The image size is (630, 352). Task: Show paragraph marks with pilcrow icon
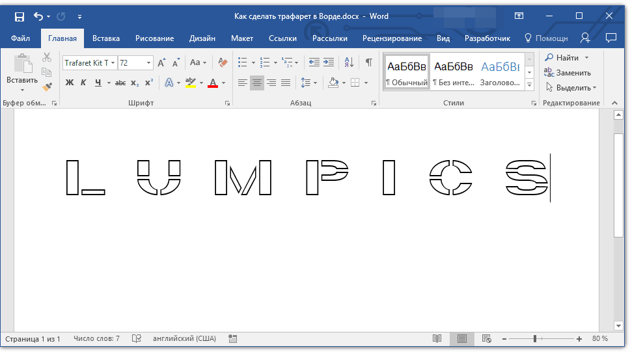pyautogui.click(x=369, y=62)
